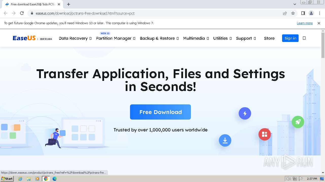The width and height of the screenshot is (325, 182).
Task: Click the share page icon in address bar
Action: point(285,13)
